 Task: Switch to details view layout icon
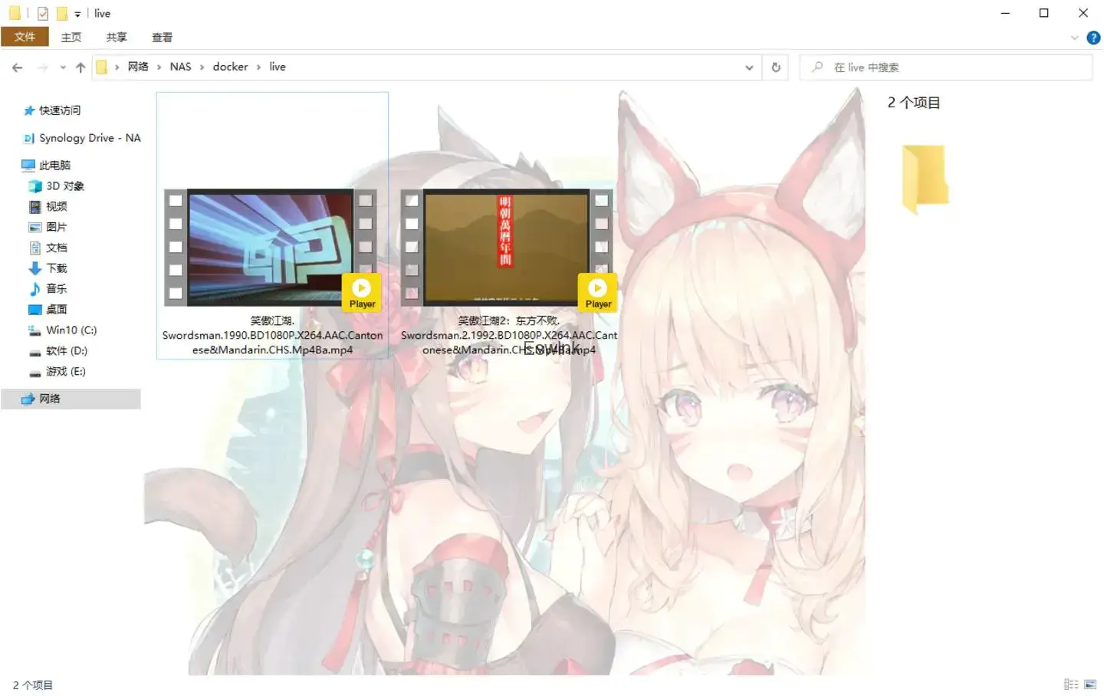(1071, 685)
